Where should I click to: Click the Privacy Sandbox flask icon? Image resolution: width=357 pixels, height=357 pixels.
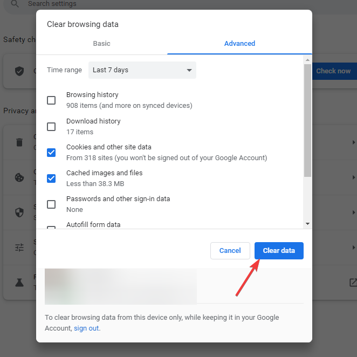(x=19, y=283)
